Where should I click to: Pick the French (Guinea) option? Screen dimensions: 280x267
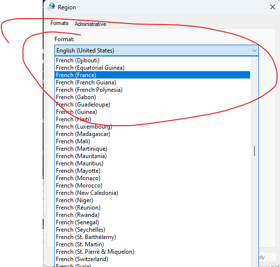(153, 112)
